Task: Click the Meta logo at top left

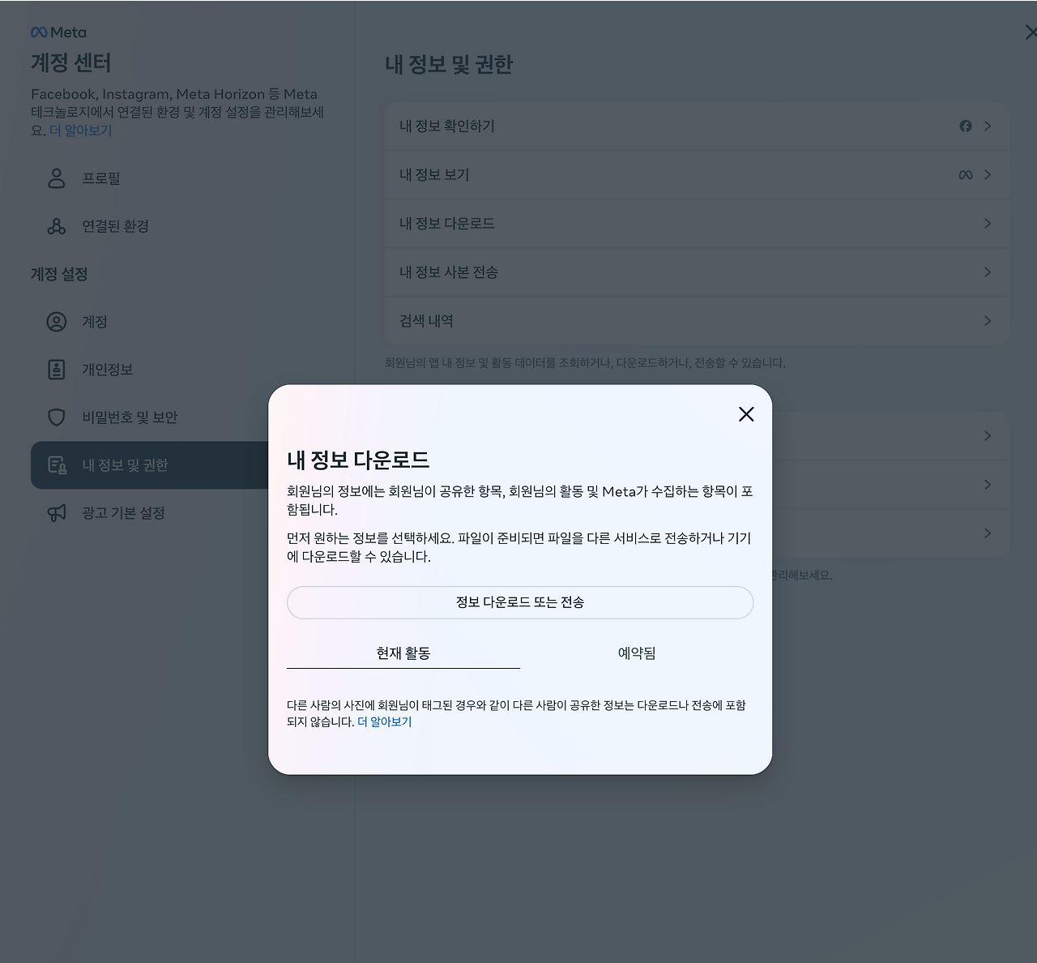Action: pos(57,32)
